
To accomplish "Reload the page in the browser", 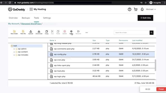I will [10, 3].
